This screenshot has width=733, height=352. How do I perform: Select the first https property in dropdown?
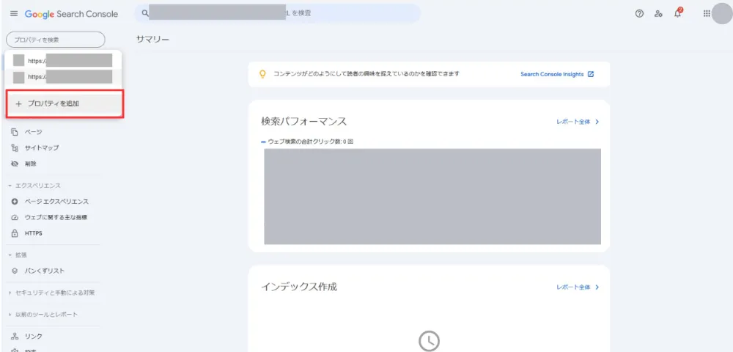click(x=63, y=61)
